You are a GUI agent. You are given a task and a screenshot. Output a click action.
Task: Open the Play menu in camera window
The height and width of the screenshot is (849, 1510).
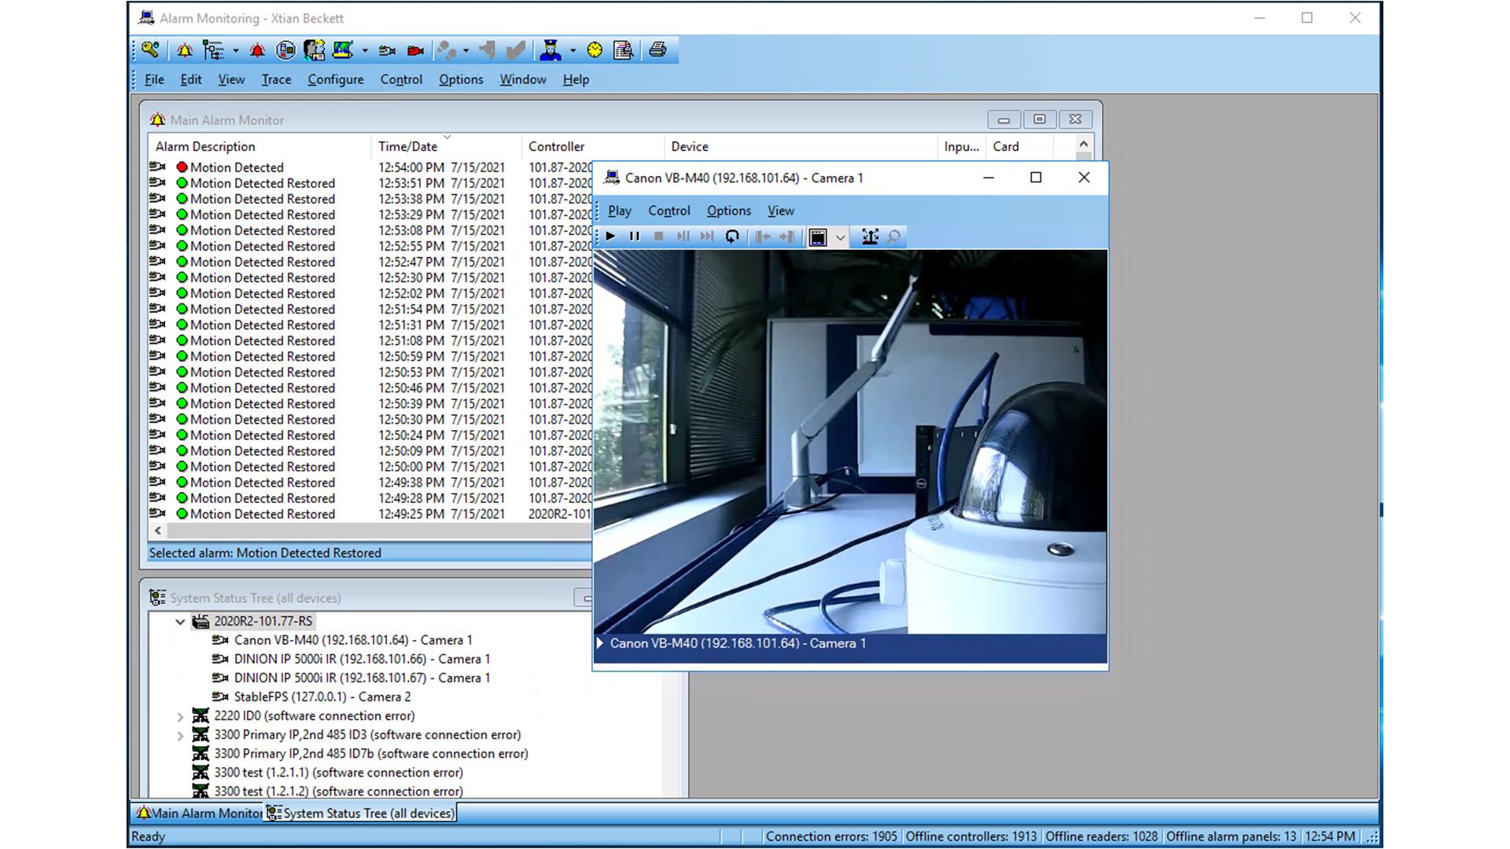pos(619,211)
